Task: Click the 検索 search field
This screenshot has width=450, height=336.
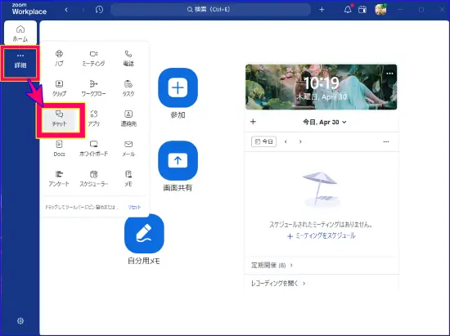Action: 210,10
